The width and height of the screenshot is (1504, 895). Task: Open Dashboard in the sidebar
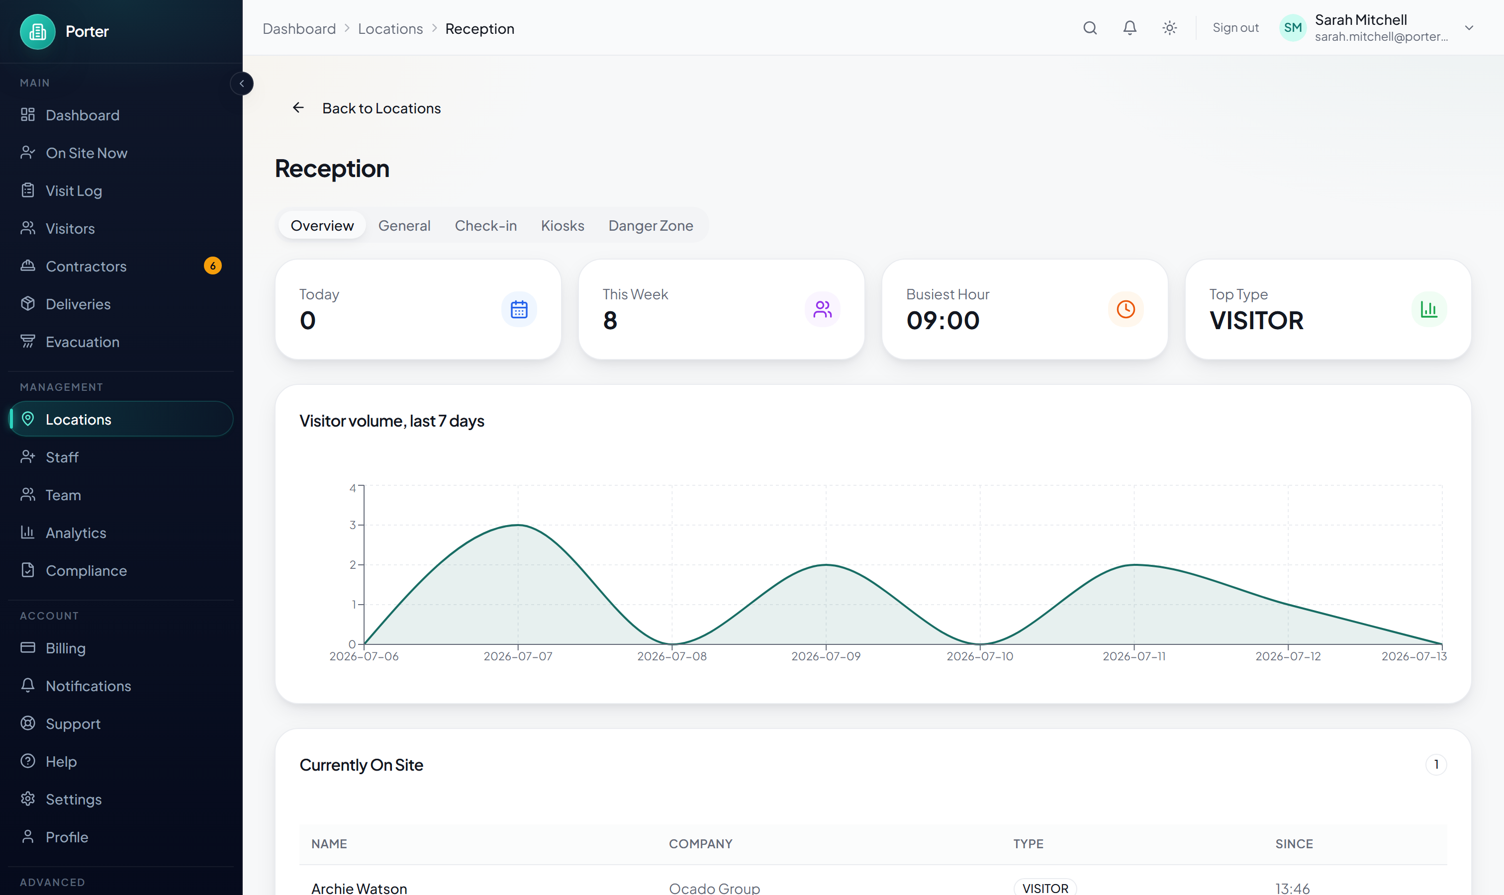121,114
